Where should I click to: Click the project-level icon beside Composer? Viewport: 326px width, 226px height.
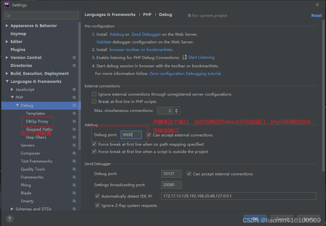[x=74, y=153]
